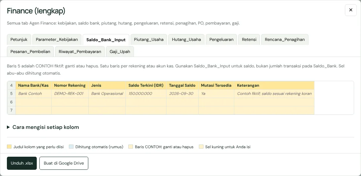Click the Keterangan column header
This screenshot has height=176, width=361.
274,85
